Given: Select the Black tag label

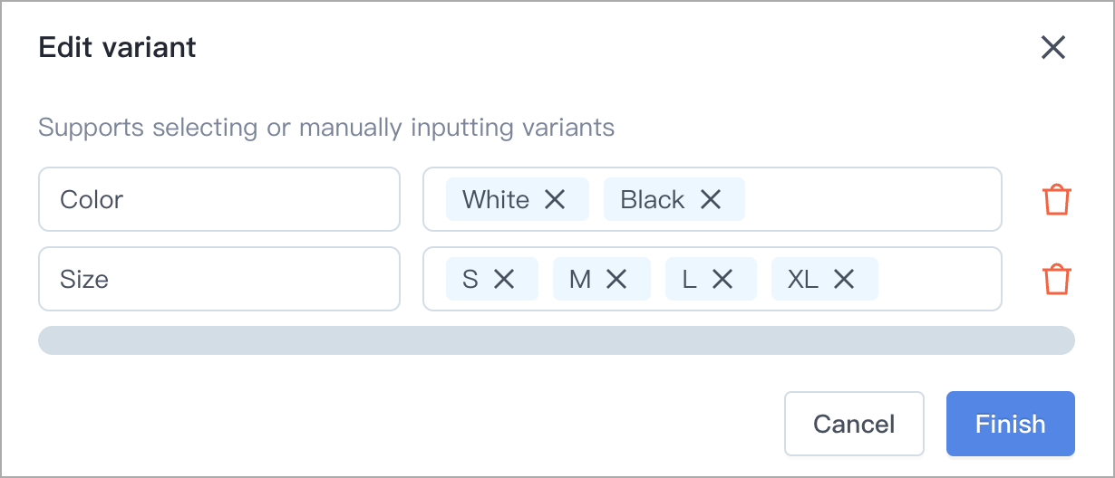Looking at the screenshot, I should coord(653,199).
